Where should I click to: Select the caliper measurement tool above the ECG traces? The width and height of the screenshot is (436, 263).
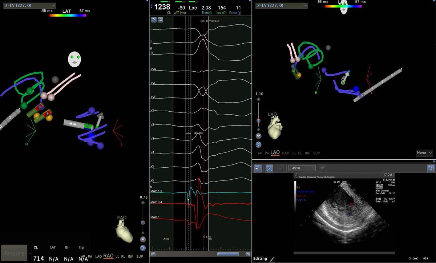[x=154, y=20]
